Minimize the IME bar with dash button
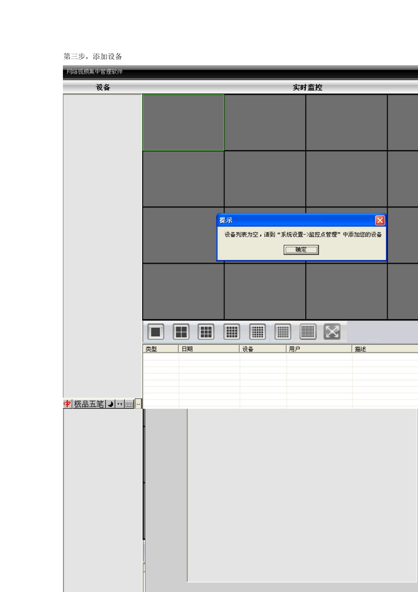This screenshot has height=592, width=418. [139, 403]
